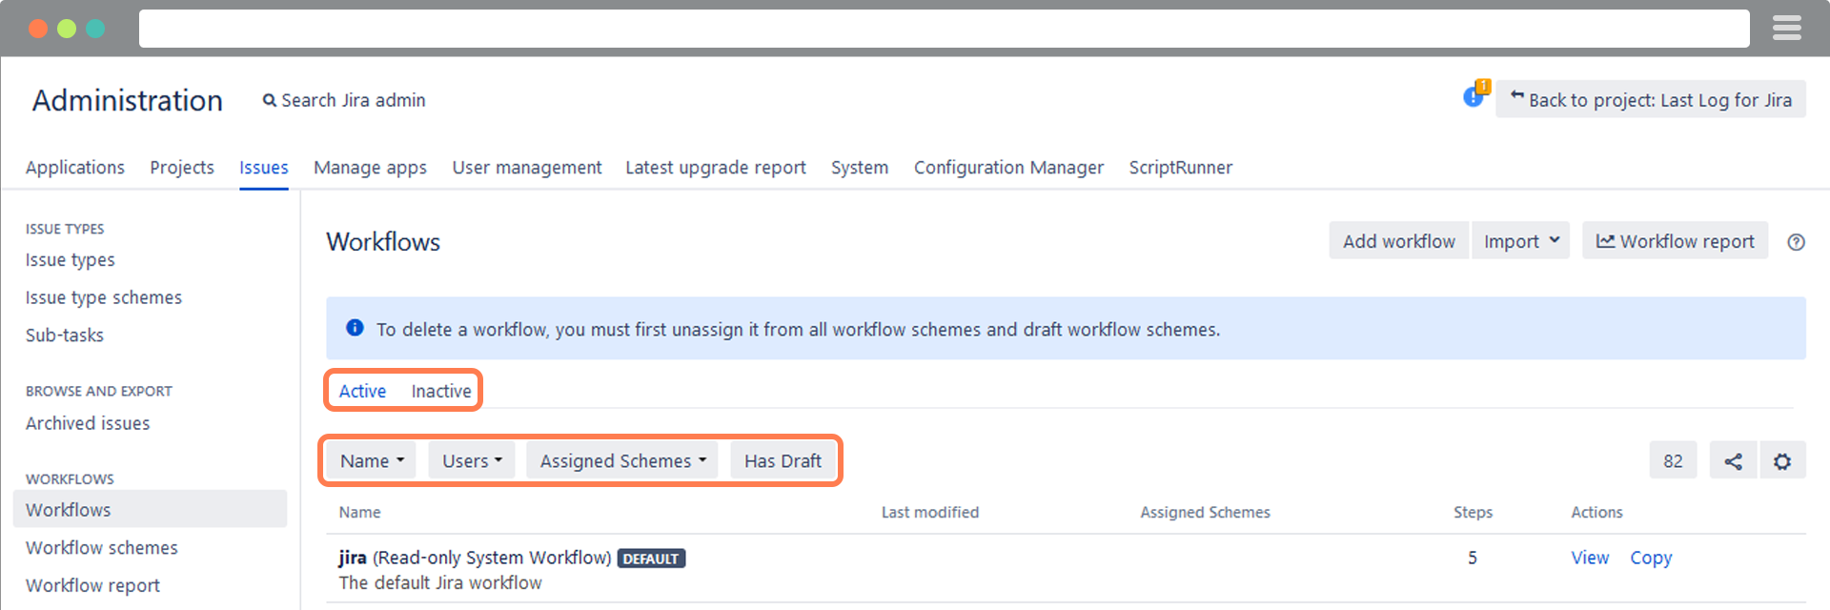View the jira default workflow

click(x=1589, y=558)
